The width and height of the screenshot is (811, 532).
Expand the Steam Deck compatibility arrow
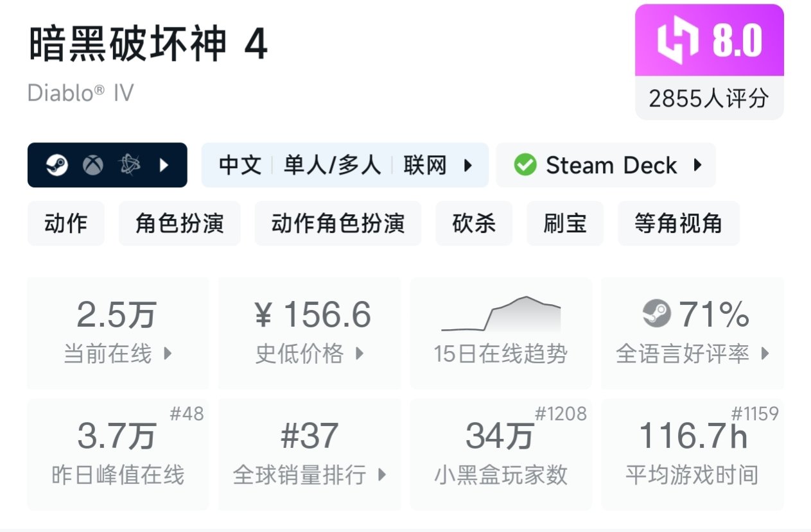(698, 166)
